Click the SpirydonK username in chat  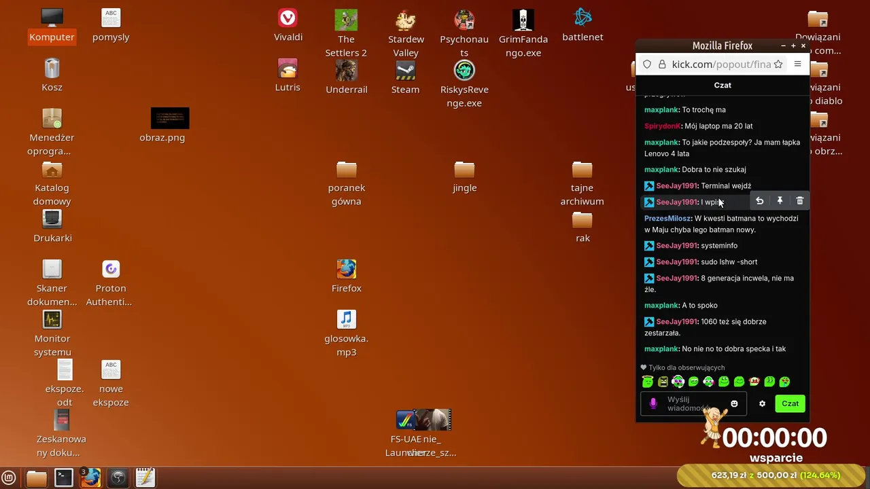click(662, 126)
